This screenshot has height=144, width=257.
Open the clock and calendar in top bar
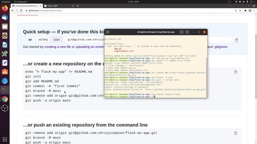133,2
